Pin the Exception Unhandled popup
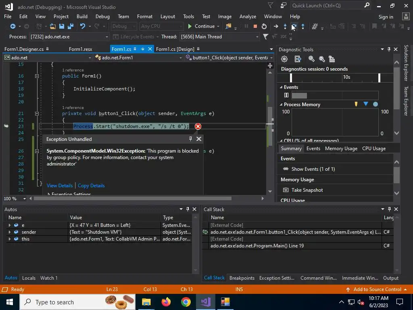The height and width of the screenshot is (310, 413). coord(190,139)
